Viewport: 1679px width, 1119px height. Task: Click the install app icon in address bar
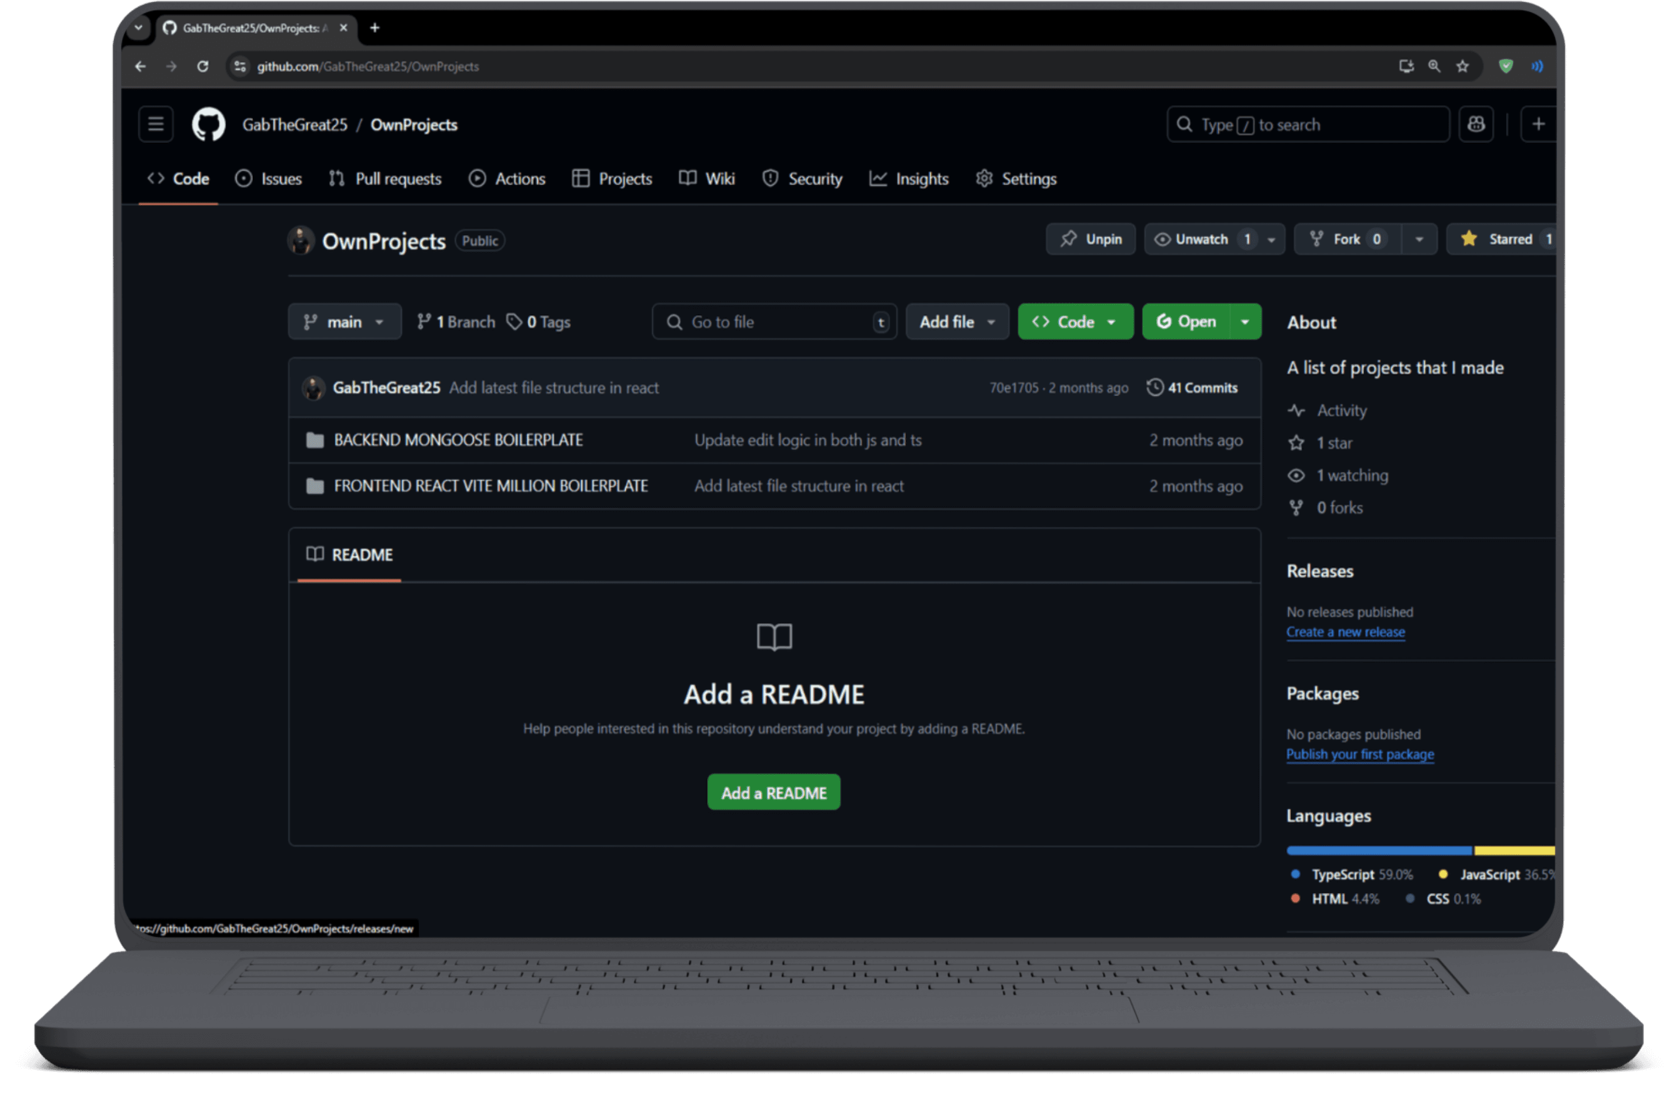(1405, 67)
